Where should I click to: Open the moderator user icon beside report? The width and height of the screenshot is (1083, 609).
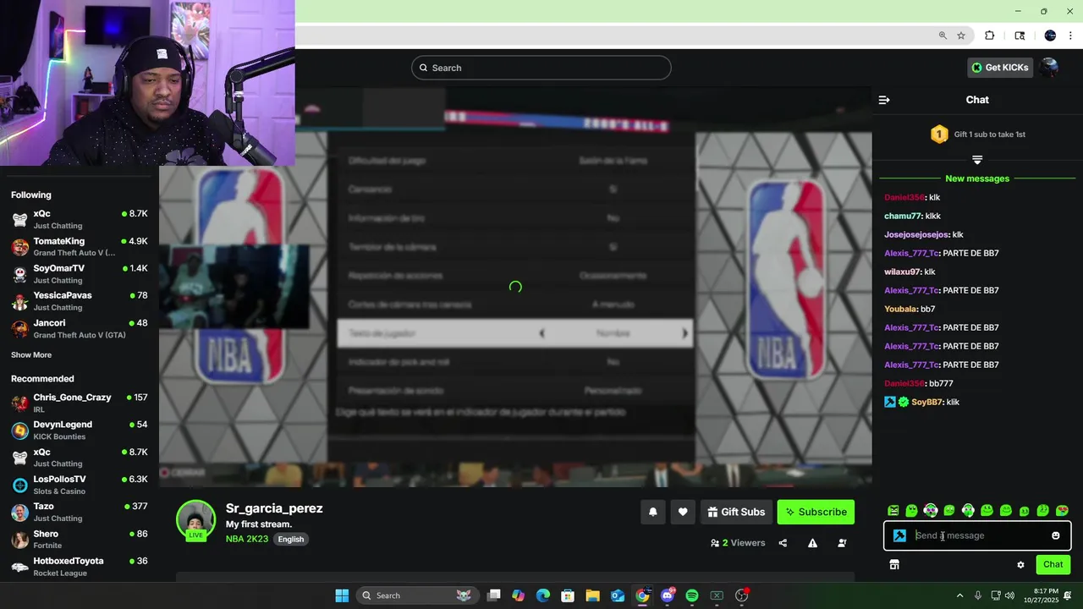pyautogui.click(x=842, y=543)
